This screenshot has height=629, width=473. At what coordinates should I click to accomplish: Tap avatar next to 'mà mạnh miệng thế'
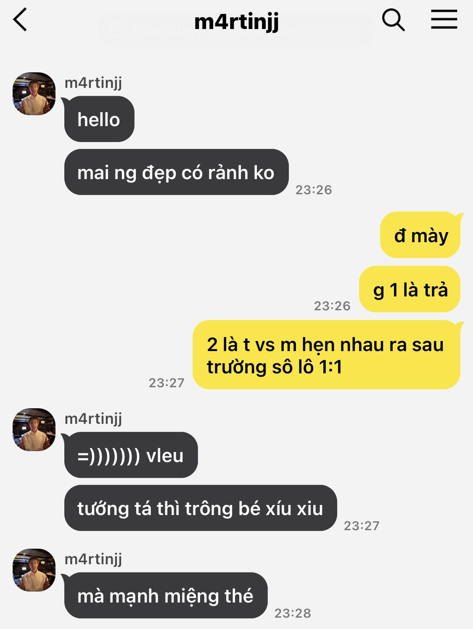(x=34, y=570)
